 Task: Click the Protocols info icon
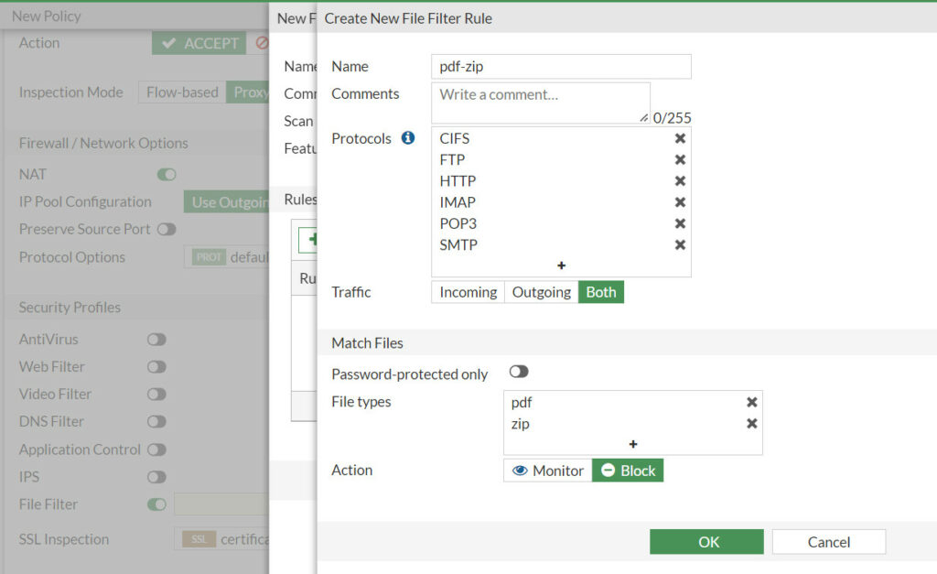(x=407, y=137)
